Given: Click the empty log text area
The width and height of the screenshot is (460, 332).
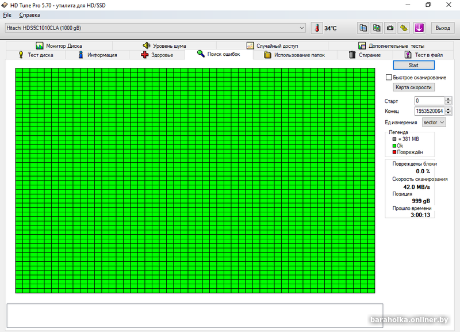Looking at the screenshot, I should 195,315.
